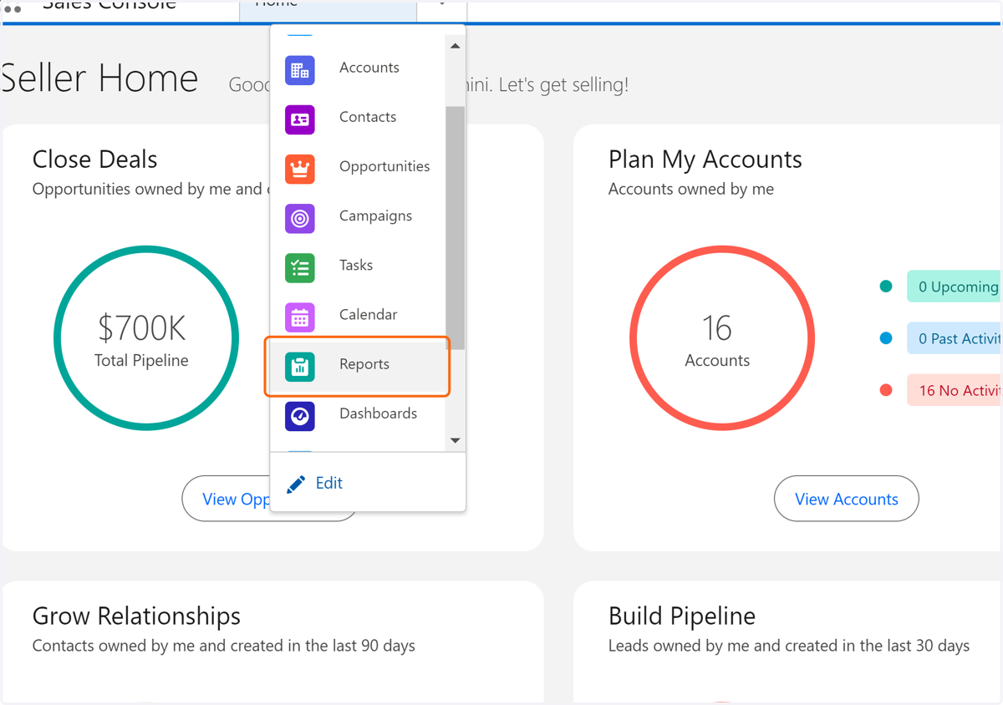Click the Calendar icon in menu

coord(300,317)
